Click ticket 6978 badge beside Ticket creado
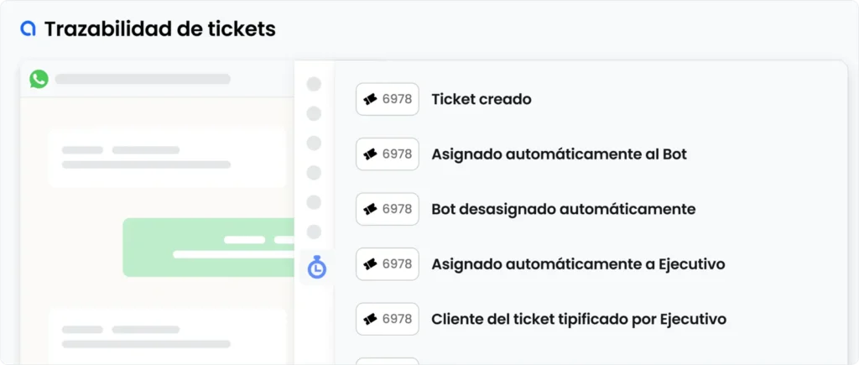 coord(388,99)
